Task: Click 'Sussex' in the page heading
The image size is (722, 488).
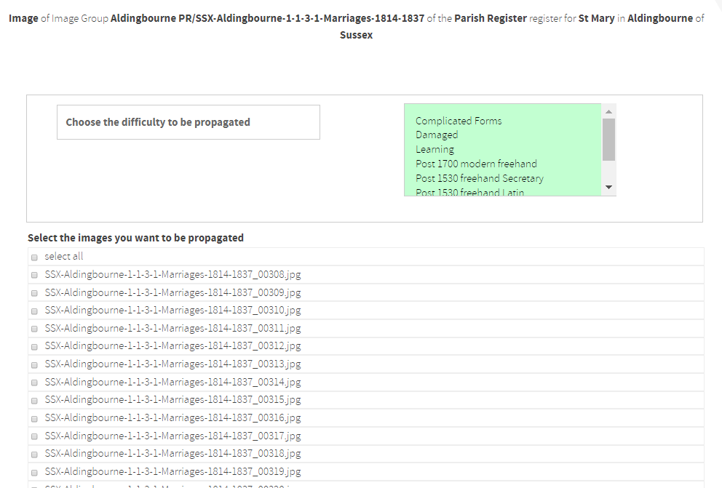Action: pyautogui.click(x=357, y=35)
